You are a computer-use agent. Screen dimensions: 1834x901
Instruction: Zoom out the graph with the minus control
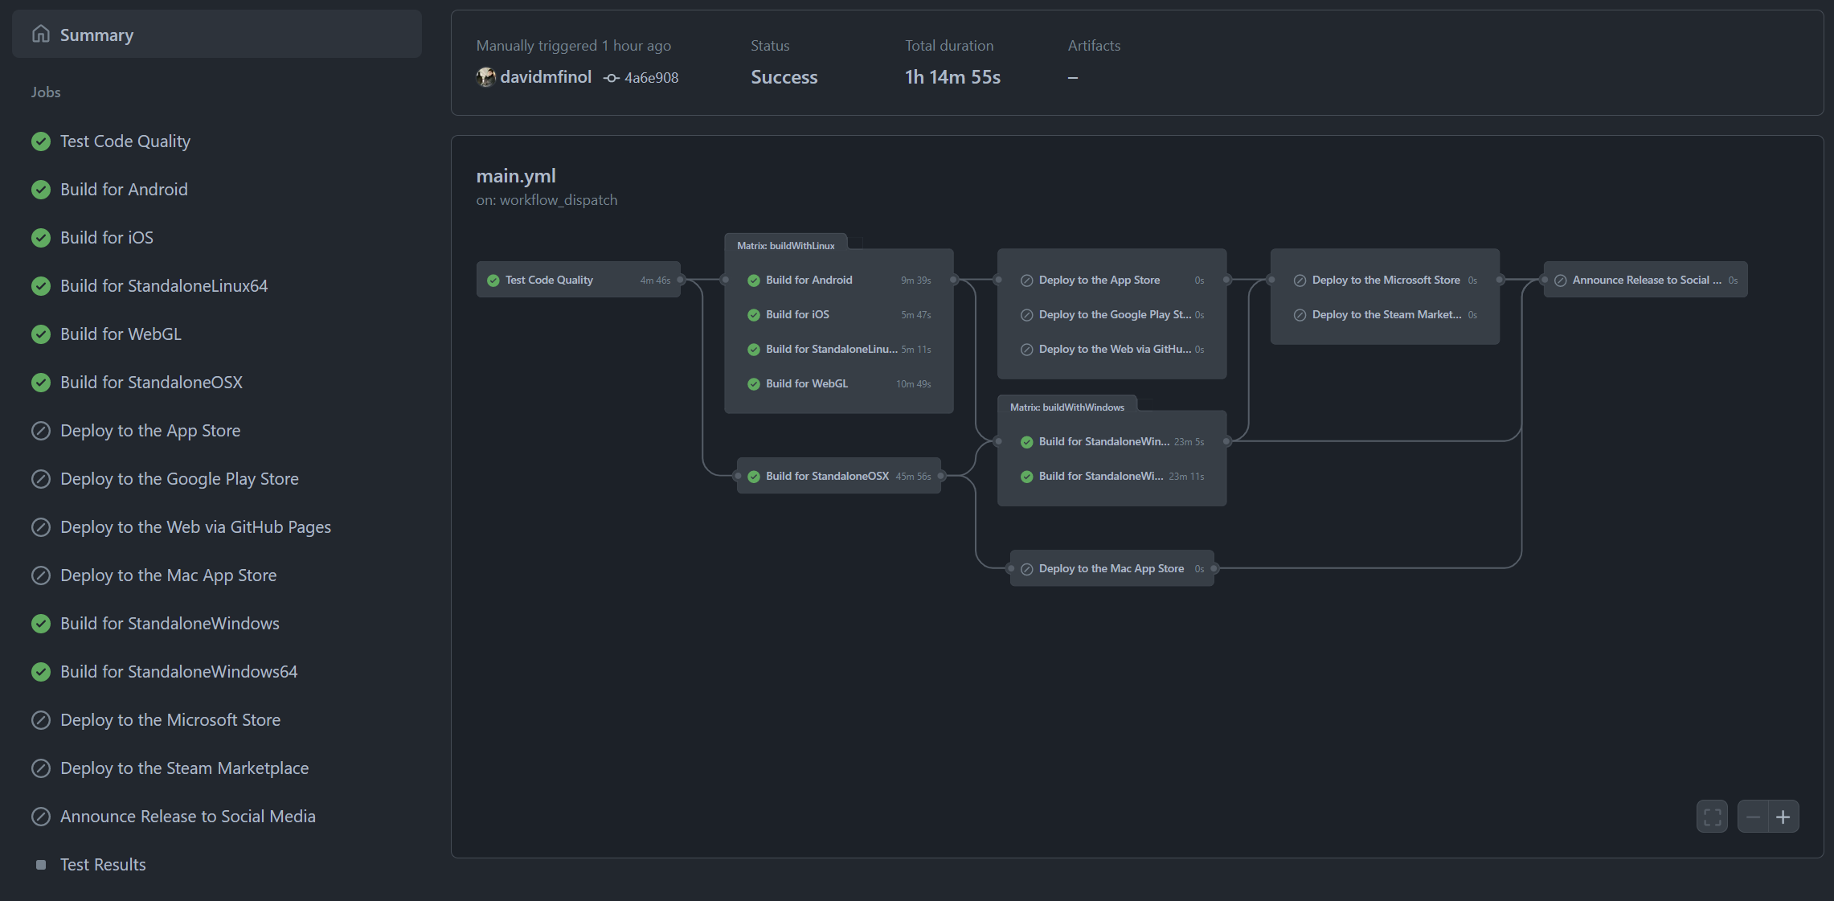point(1754,816)
